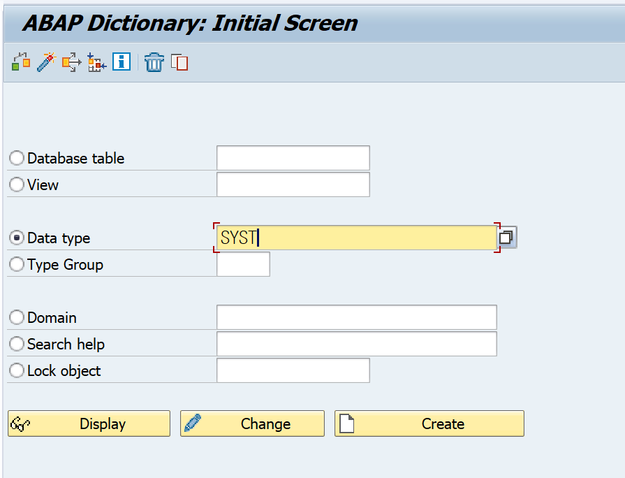This screenshot has height=478, width=625.
Task: Select the Data type radio button
Action: click(17, 238)
